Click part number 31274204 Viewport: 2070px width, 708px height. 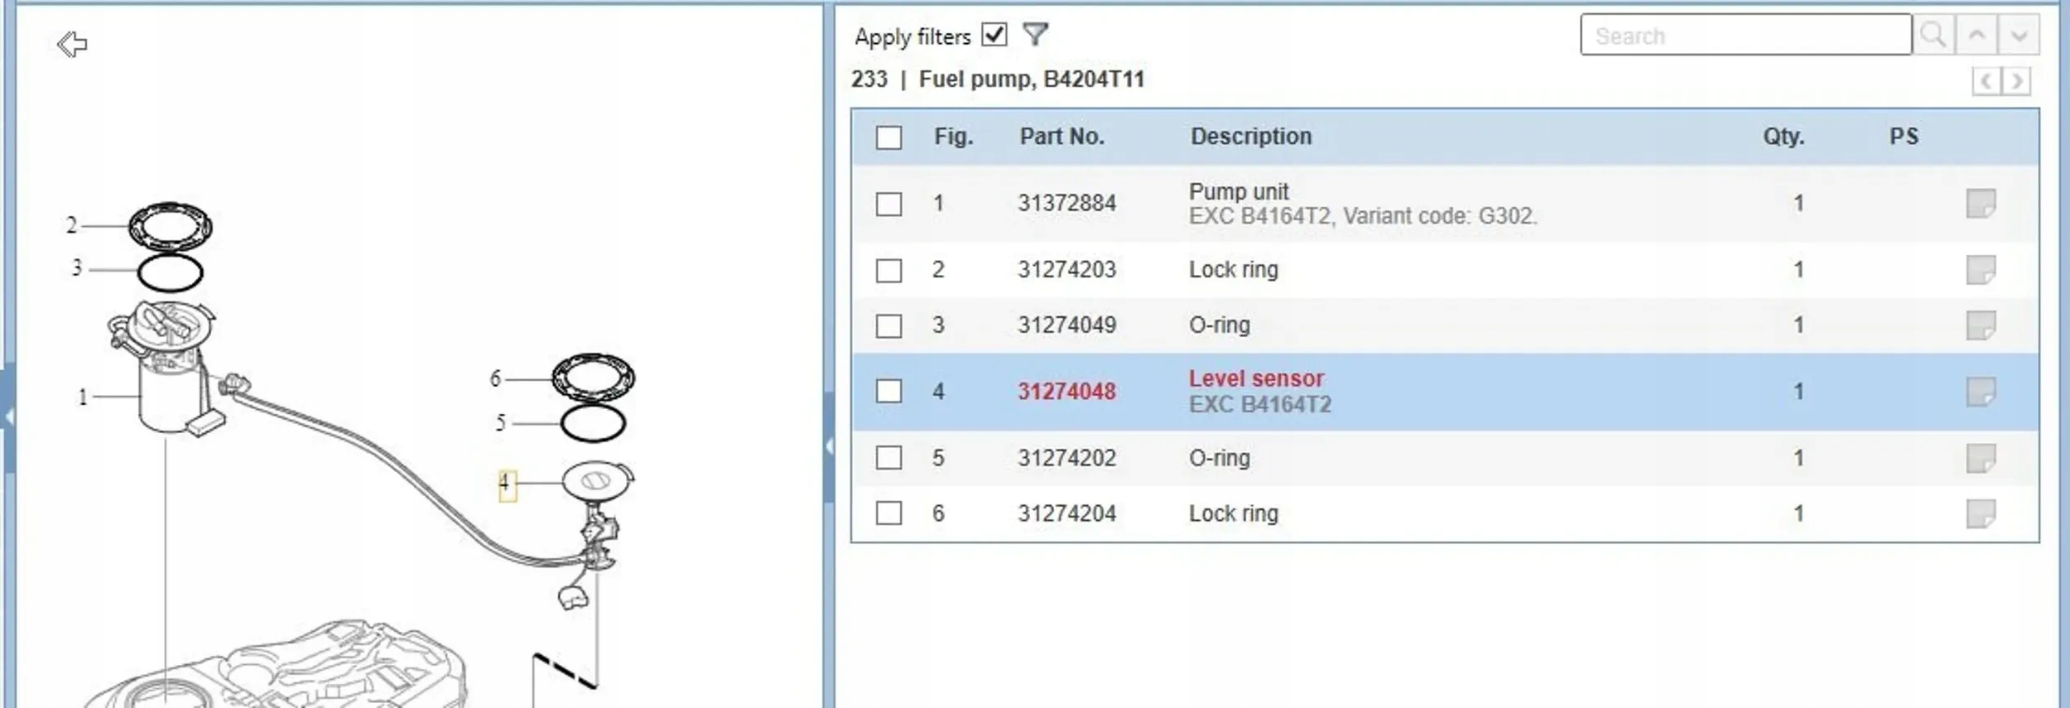click(x=1066, y=513)
